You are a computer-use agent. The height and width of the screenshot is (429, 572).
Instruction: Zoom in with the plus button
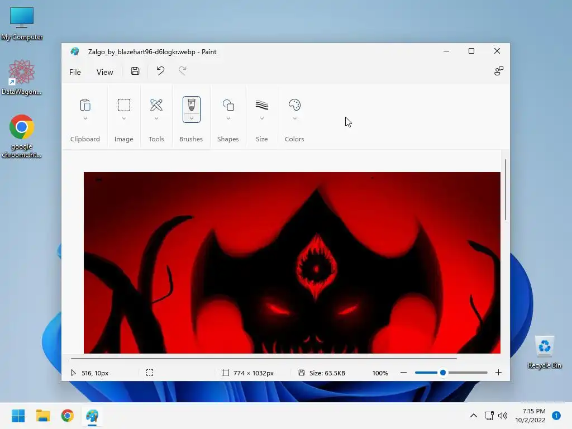(498, 373)
